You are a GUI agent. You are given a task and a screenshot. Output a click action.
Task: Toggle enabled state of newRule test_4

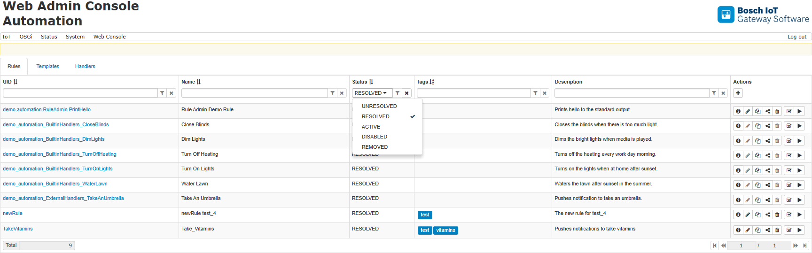click(789, 215)
